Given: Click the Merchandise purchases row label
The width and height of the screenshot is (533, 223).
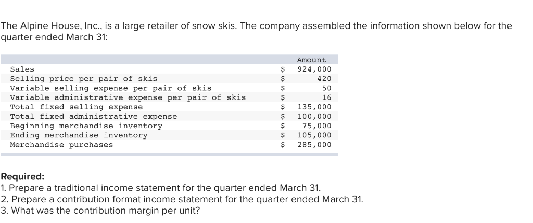Looking at the screenshot, I should pos(61,144).
